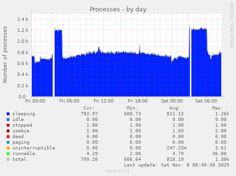Click the 'Fri 18:00' x-axis label
Screen dimensions: 236x176
point(138,101)
